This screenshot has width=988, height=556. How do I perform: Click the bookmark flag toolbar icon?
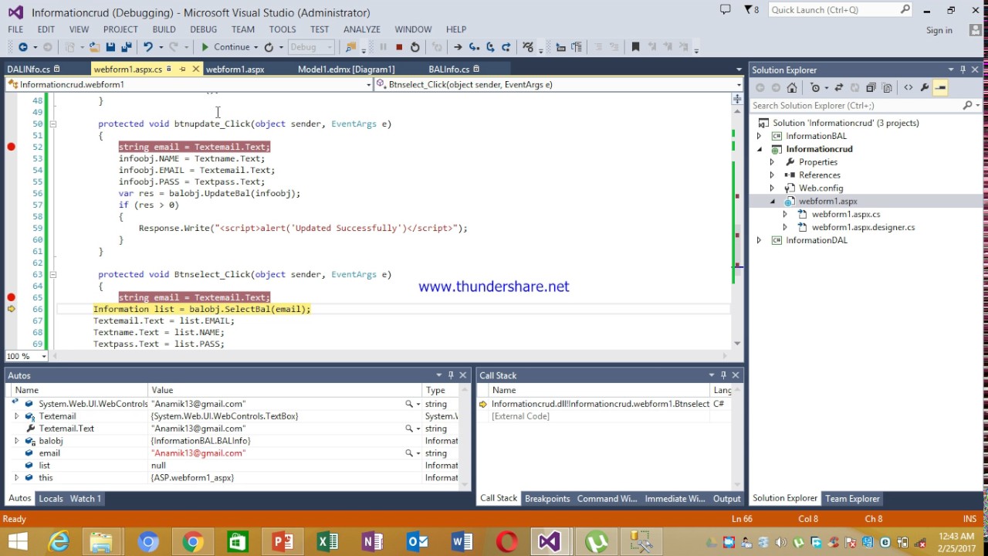[x=635, y=47]
